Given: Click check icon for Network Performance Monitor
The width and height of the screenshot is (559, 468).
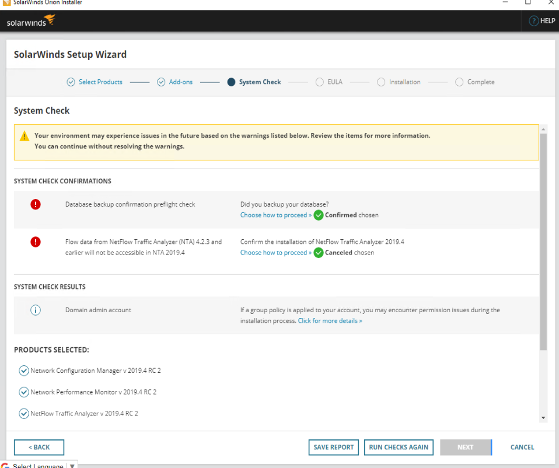Looking at the screenshot, I should pyautogui.click(x=24, y=392).
